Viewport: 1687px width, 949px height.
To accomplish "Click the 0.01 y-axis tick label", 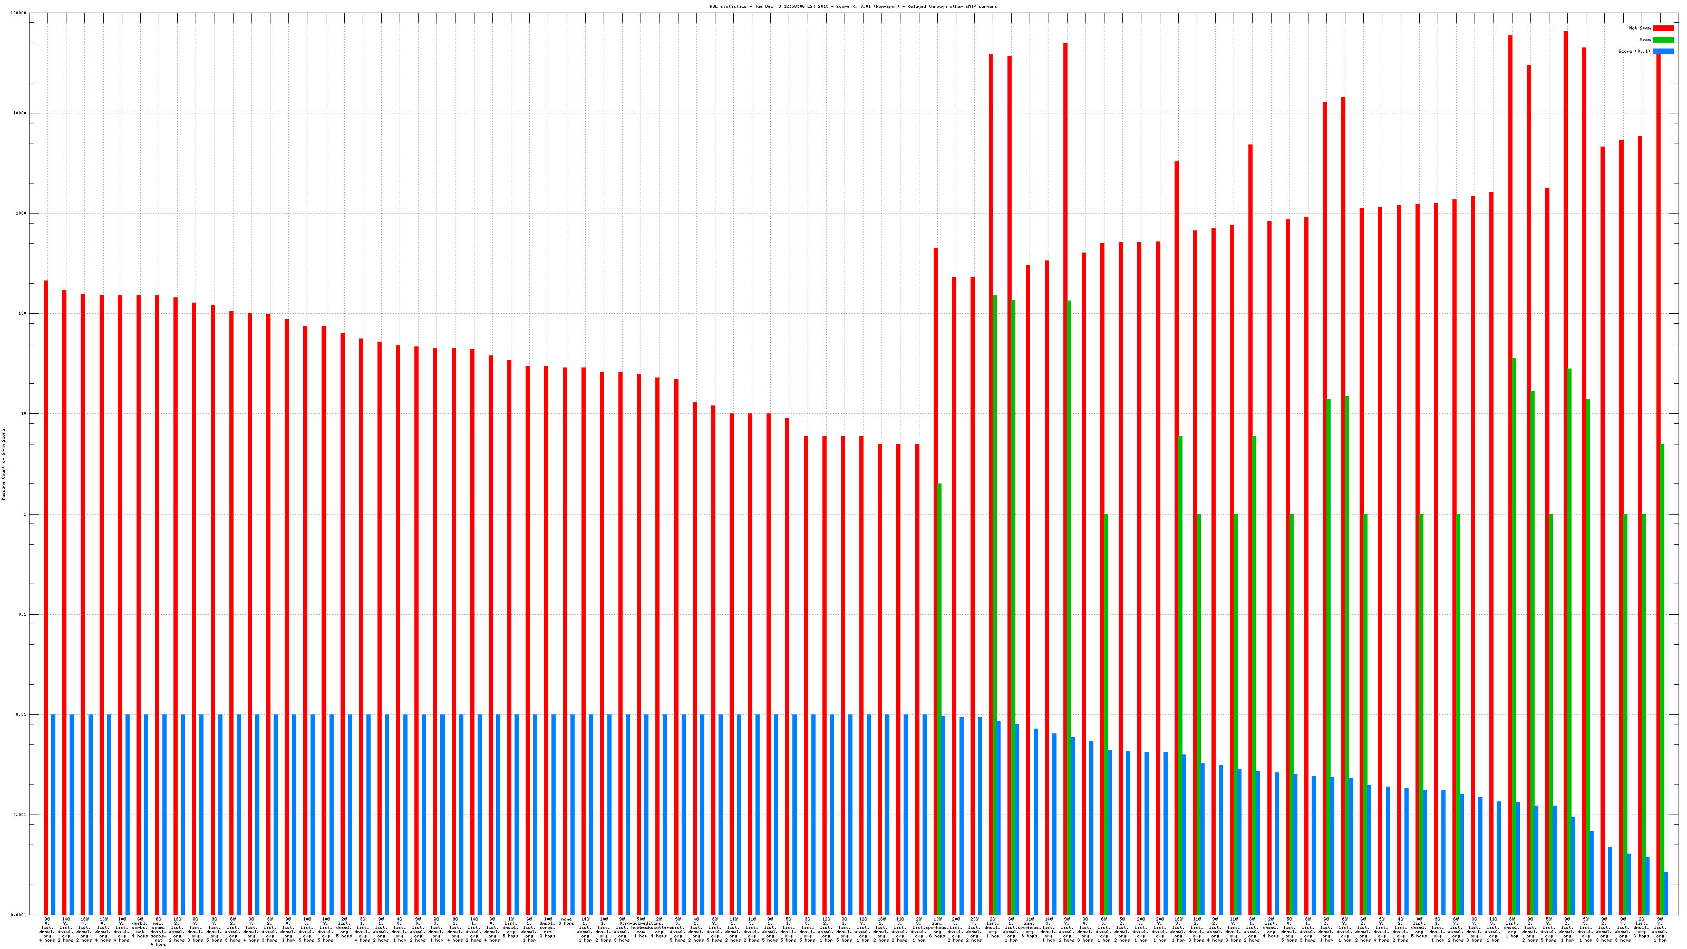I will [21, 714].
